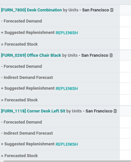The image size is (131, 162).
Task: Open the [FURN_7800] Desk Combination product link
Action: point(31,10)
